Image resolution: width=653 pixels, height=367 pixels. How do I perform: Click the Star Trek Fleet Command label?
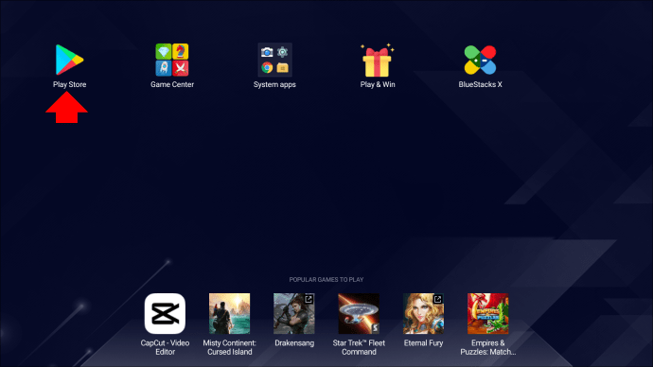tap(359, 347)
